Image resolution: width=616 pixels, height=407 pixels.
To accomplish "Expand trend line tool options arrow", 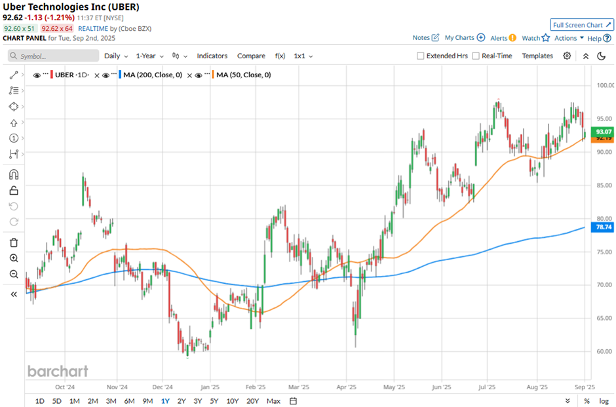I will click(x=23, y=75).
